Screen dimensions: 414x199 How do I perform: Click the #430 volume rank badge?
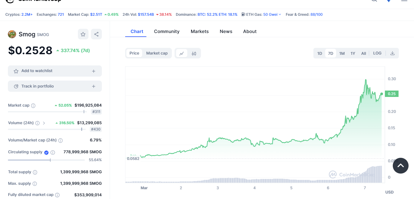point(96,129)
